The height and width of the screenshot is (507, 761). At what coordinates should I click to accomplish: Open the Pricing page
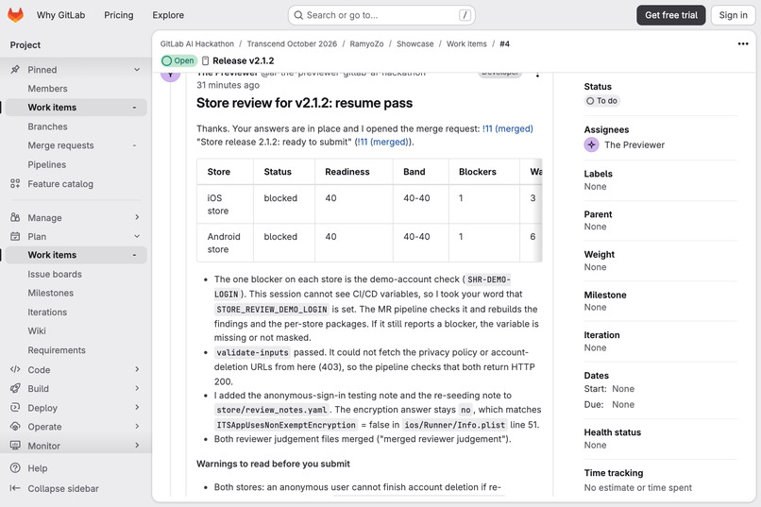(x=118, y=15)
